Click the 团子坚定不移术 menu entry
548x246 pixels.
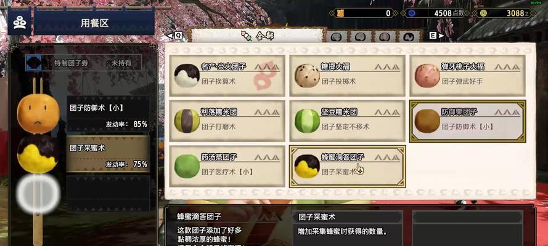point(347,127)
